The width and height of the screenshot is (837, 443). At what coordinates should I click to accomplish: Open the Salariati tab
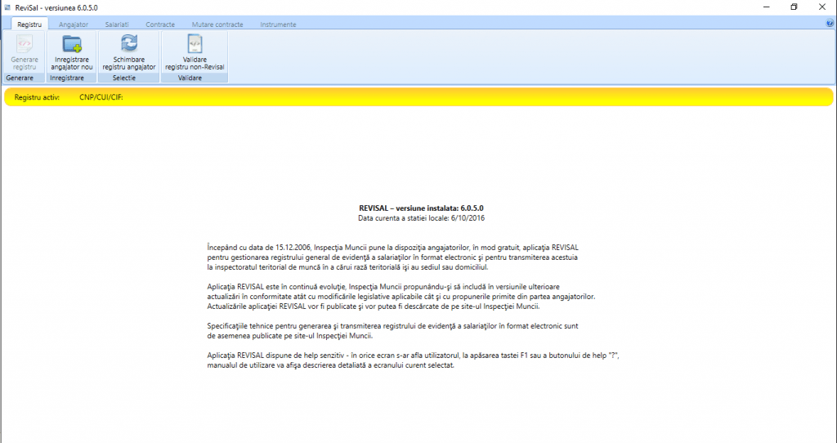pos(117,25)
